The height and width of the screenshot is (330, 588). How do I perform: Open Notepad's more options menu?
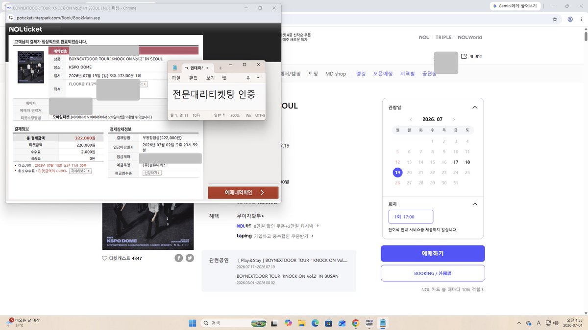pos(259,78)
